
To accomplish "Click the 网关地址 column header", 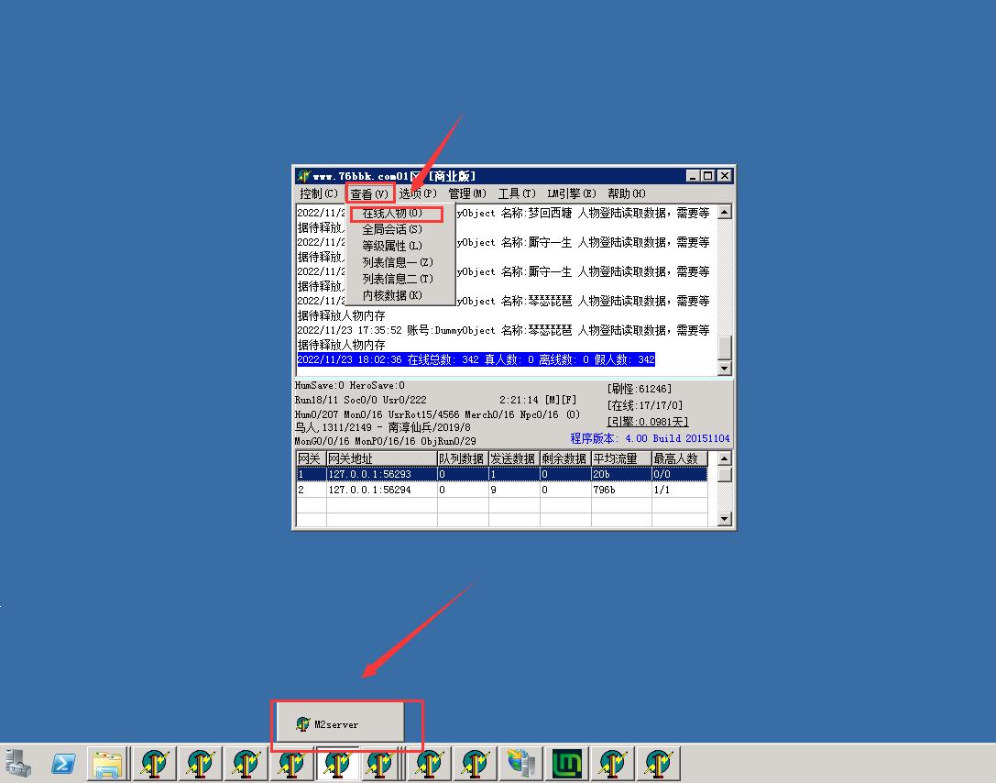I will point(381,458).
